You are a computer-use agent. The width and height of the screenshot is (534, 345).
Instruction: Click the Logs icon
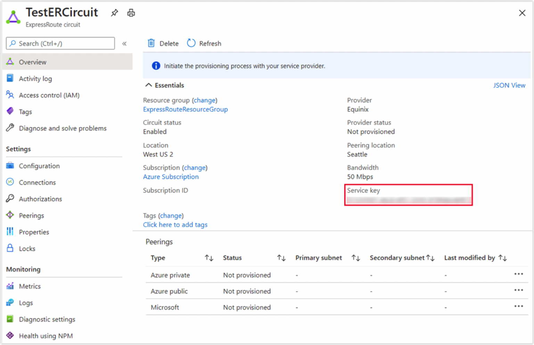tap(10, 302)
